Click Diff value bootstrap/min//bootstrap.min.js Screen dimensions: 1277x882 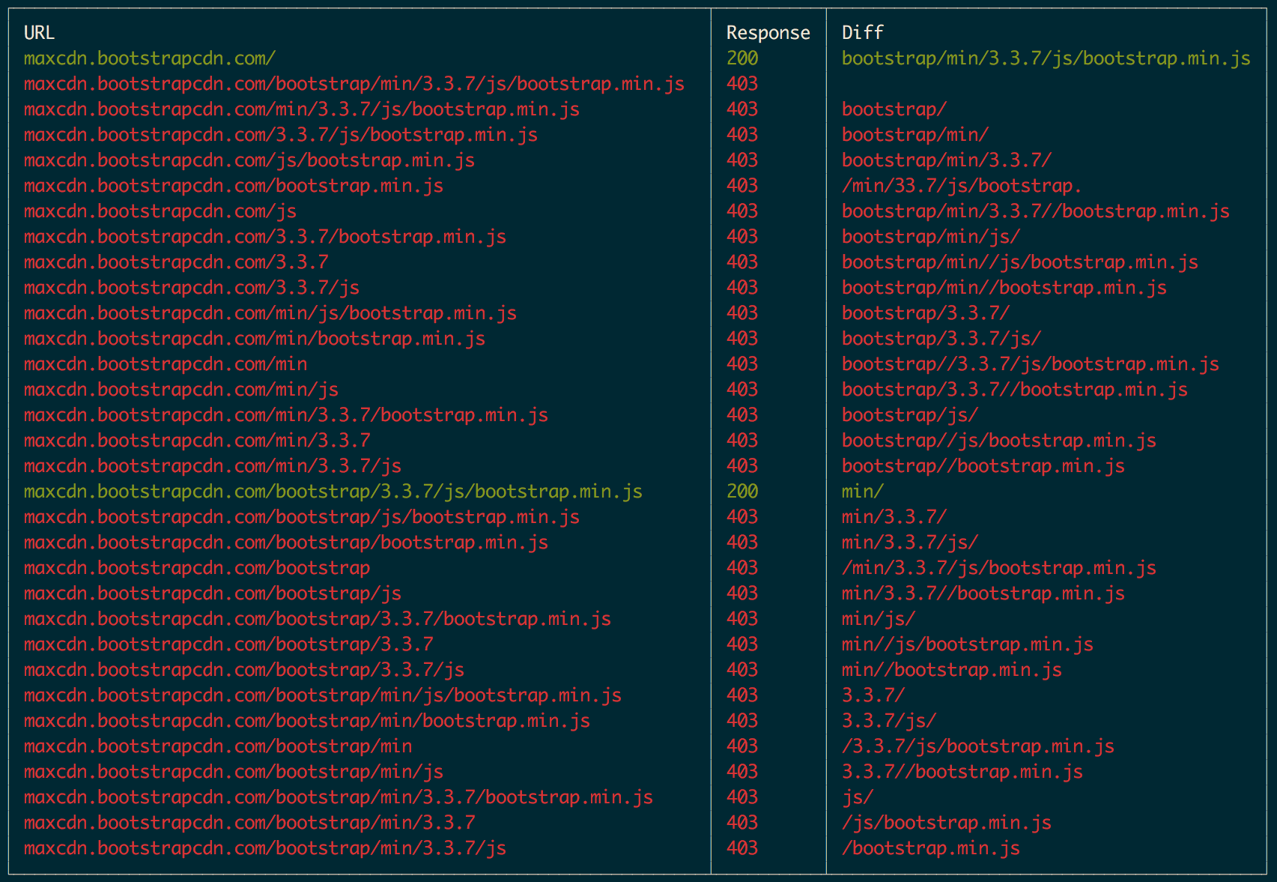[1004, 288]
